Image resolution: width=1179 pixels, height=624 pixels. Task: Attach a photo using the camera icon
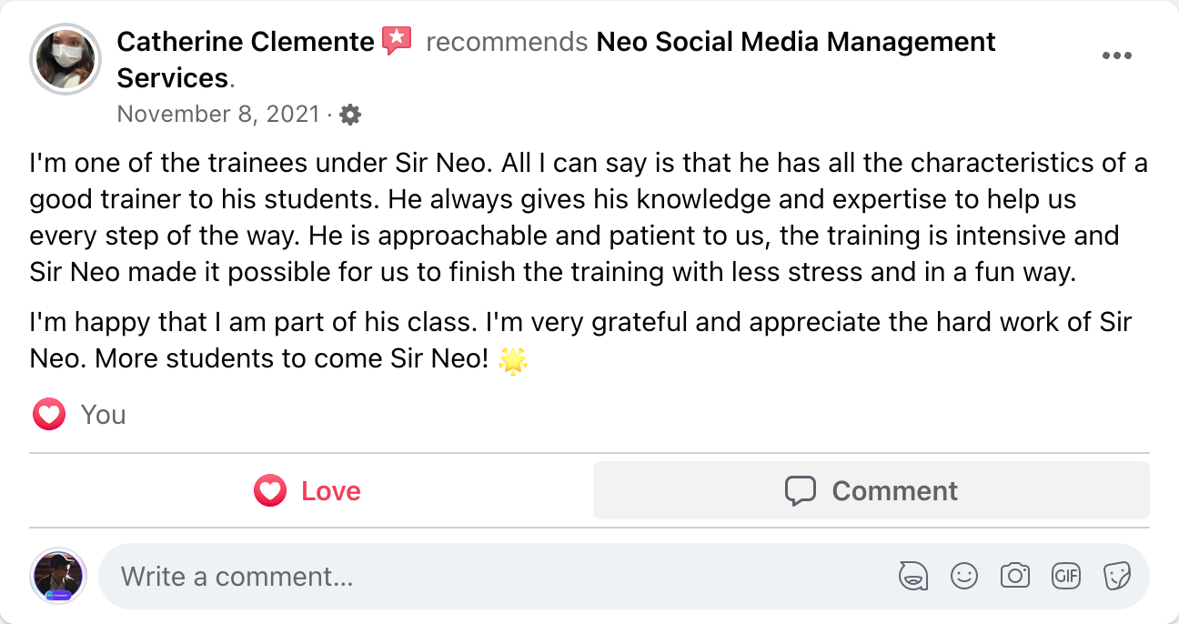coord(1014,576)
